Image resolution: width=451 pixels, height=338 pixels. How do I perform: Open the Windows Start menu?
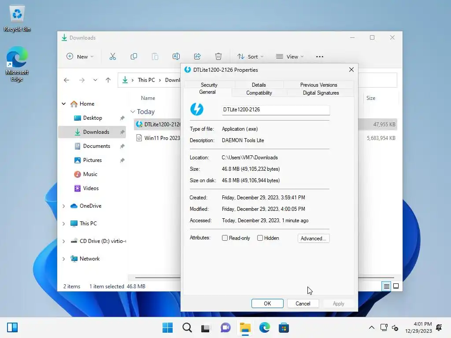click(168, 327)
